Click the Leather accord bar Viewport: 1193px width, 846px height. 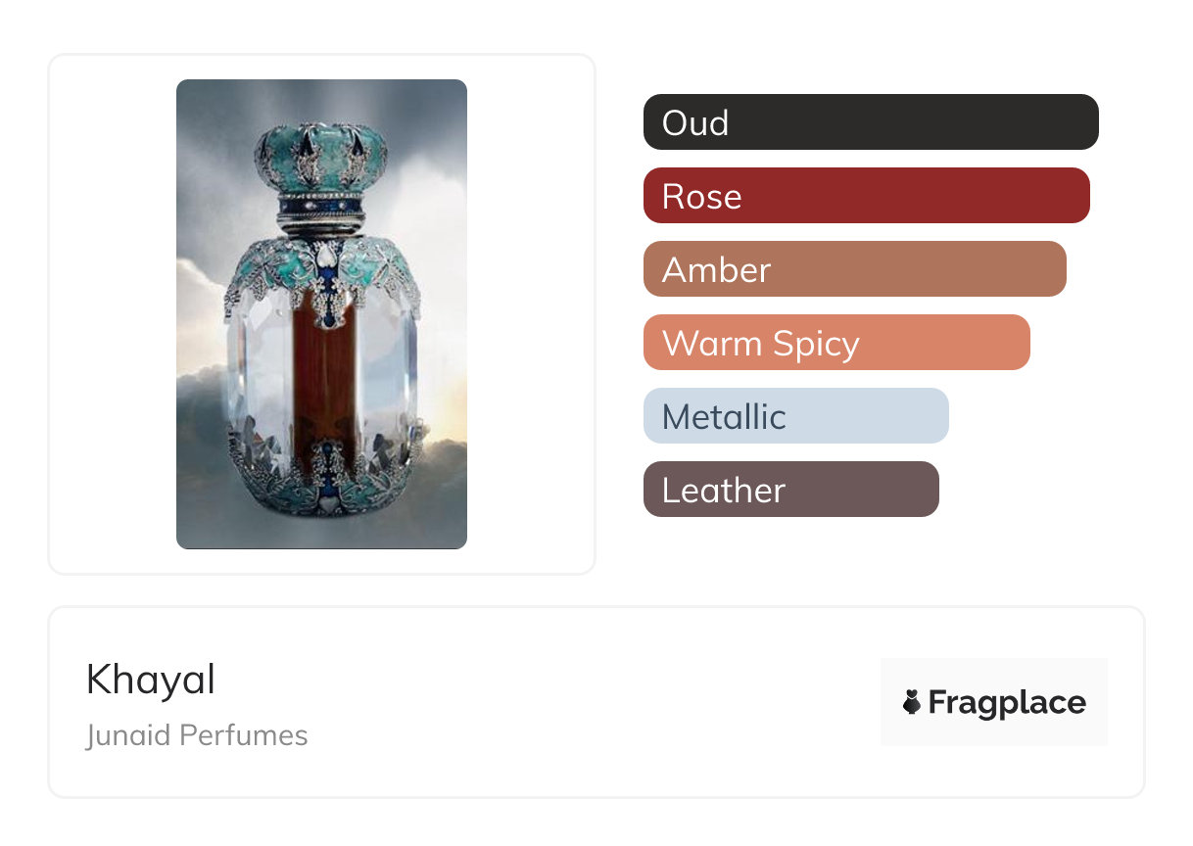pyautogui.click(x=790, y=490)
